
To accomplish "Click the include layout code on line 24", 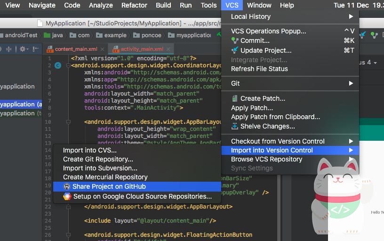I will pyautogui.click(x=150, y=221).
